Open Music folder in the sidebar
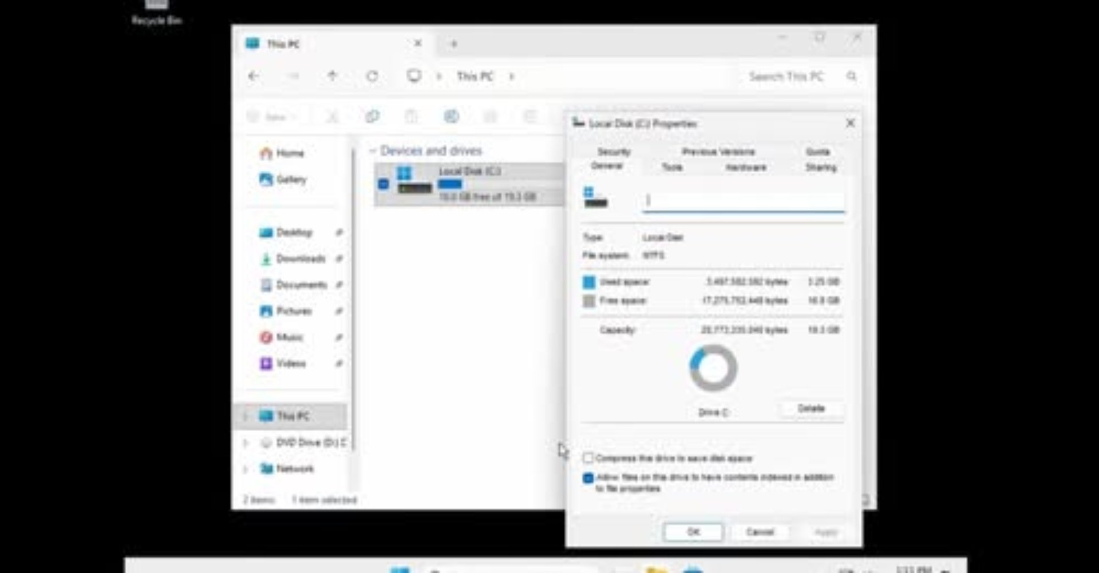Screen dimensions: 1099x573 [x=289, y=337]
